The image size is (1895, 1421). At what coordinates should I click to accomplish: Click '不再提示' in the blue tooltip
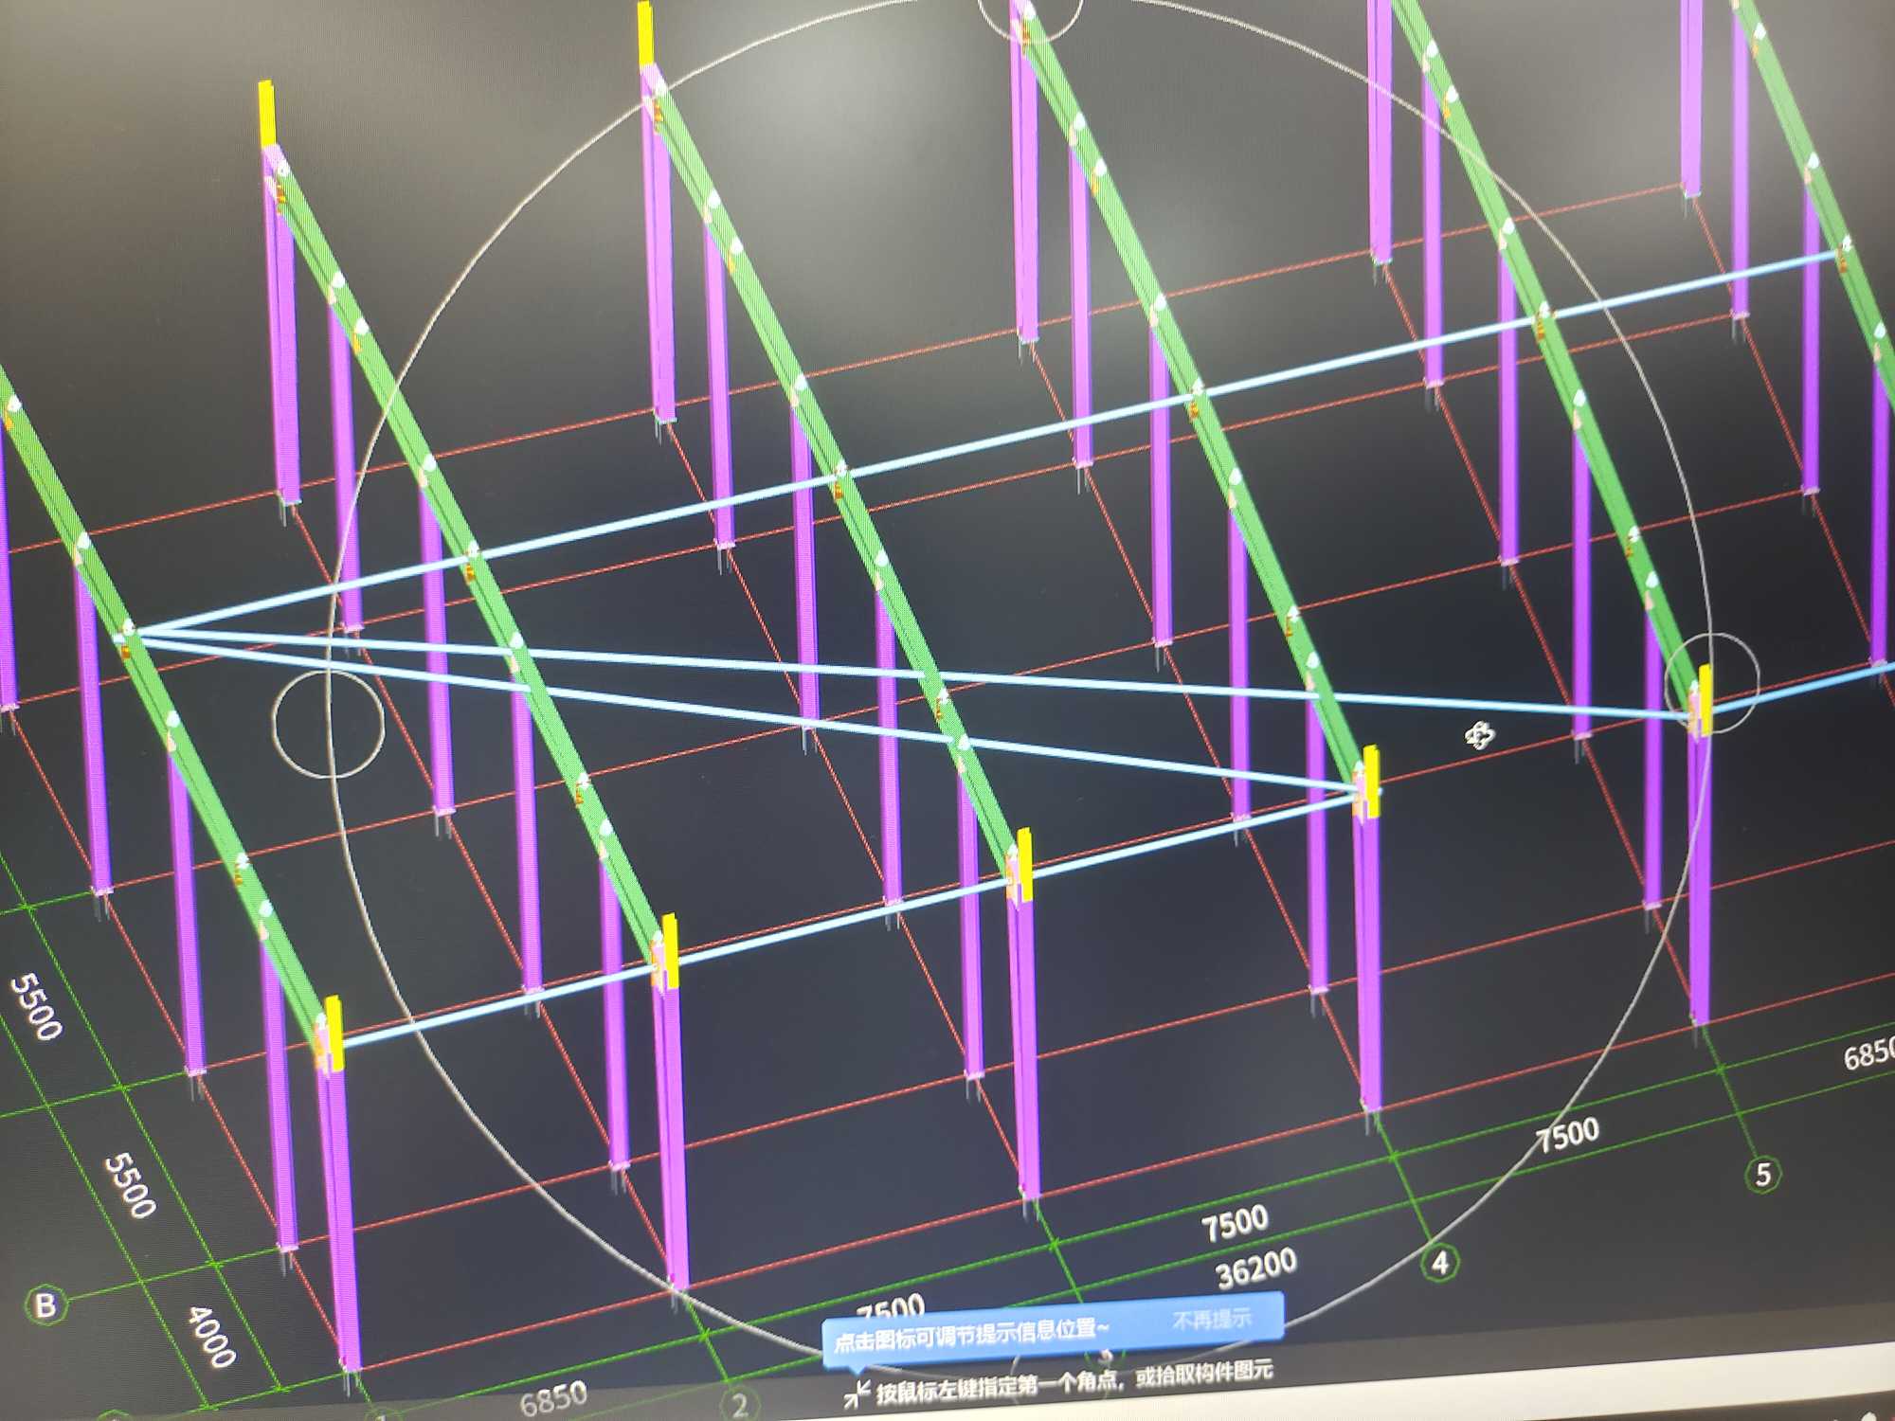click(1211, 1319)
